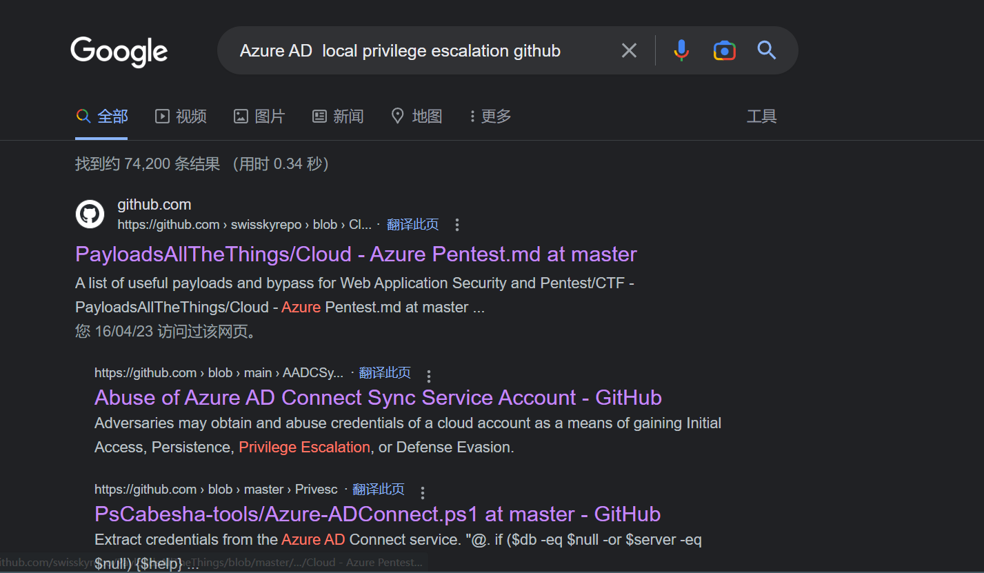Open the three-dot menu for the PayloadsAllTheThings result
This screenshot has width=984, height=573.
(456, 225)
